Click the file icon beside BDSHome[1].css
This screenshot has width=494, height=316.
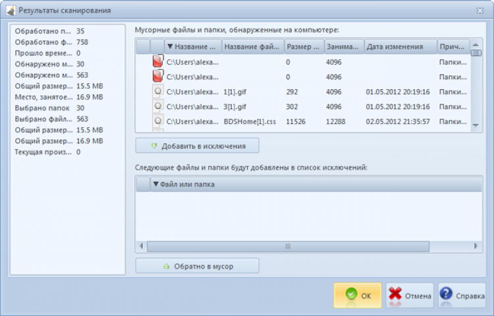pos(158,121)
